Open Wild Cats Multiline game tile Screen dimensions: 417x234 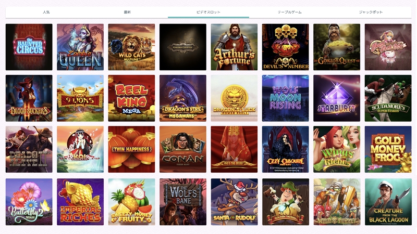[x=131, y=47]
